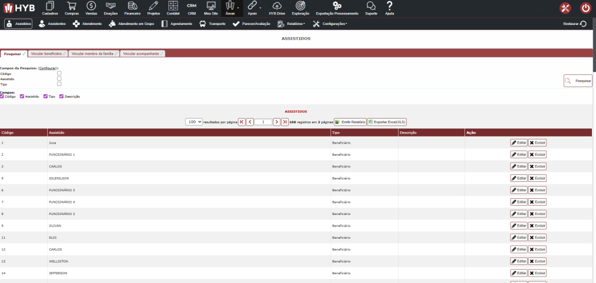Open the Suporte chat icon
596x283 pixels.
371,7
